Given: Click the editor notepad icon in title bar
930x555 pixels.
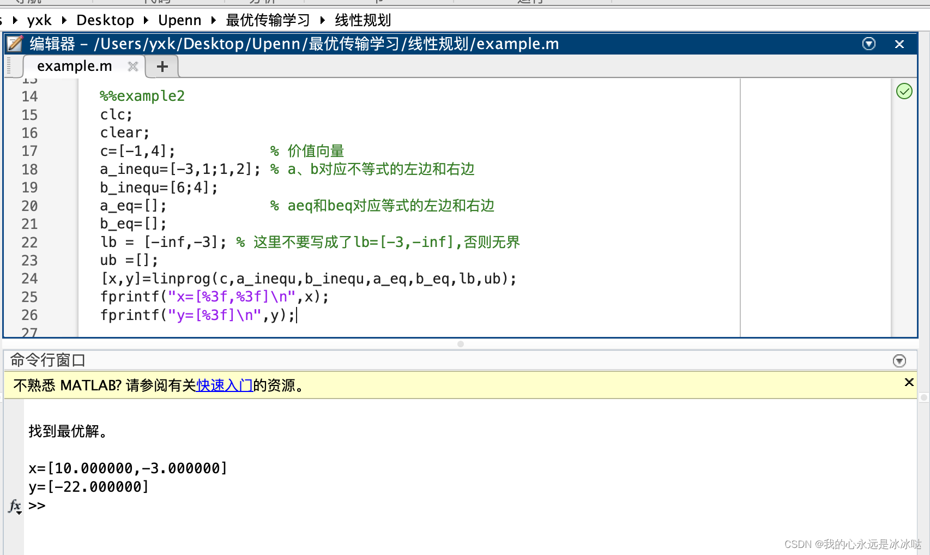Looking at the screenshot, I should (x=15, y=44).
